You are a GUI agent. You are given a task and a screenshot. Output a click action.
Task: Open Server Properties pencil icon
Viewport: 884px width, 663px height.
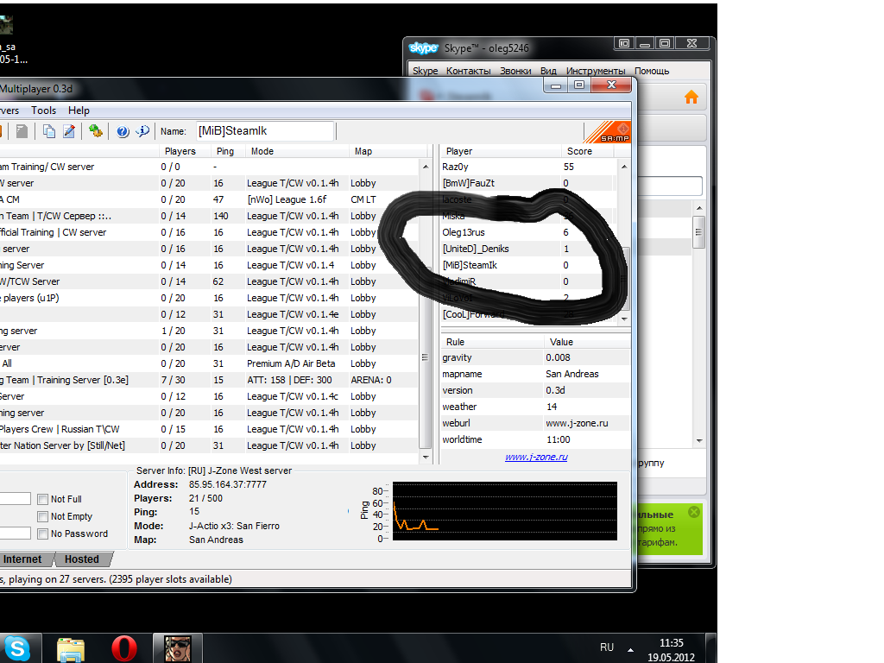(x=69, y=131)
